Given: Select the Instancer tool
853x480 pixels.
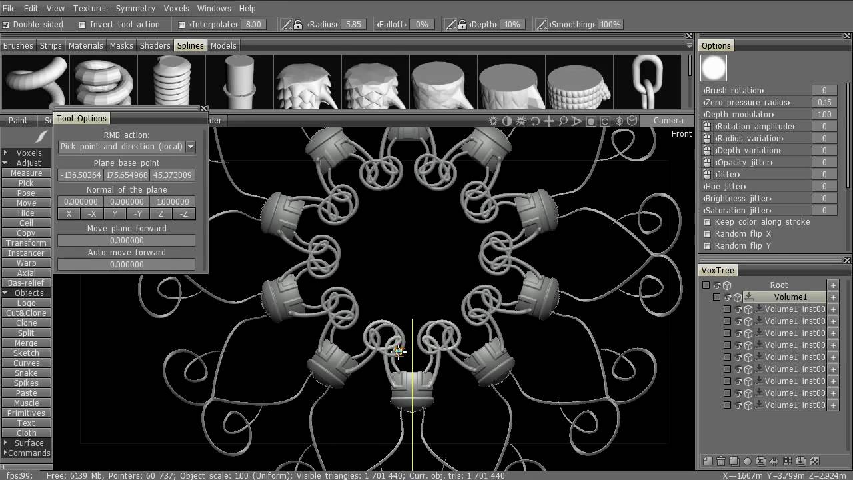Looking at the screenshot, I should coord(26,253).
